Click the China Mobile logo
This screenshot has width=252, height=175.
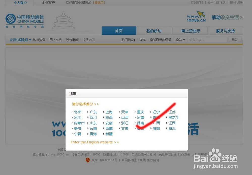coord(25,21)
